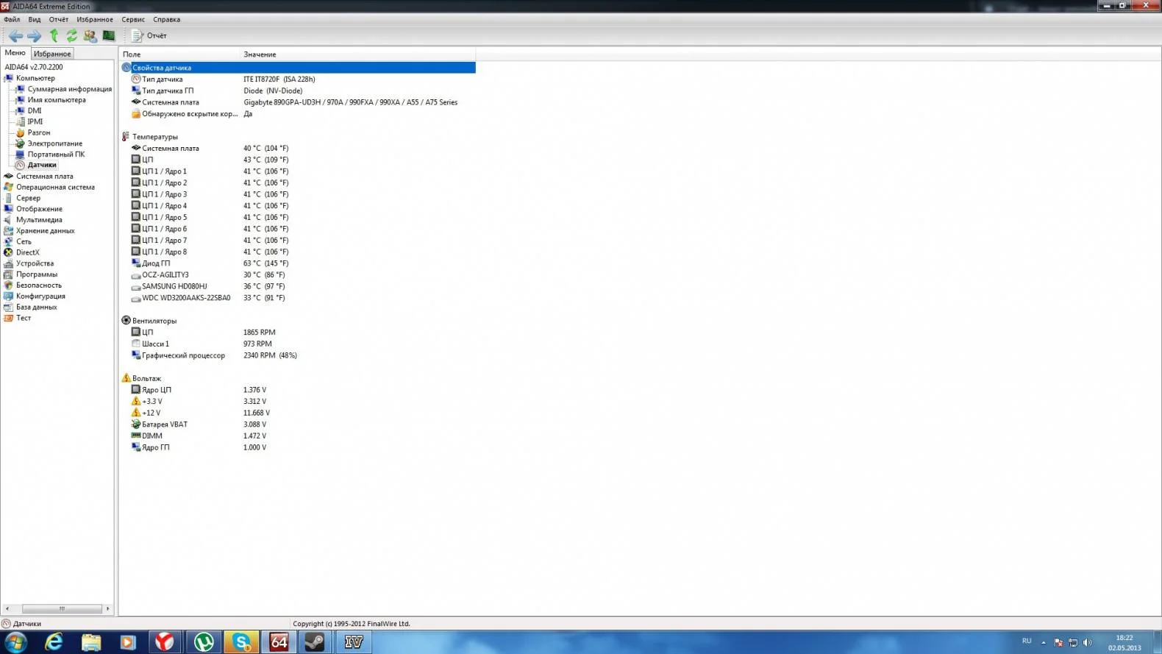Click the left panel horizontal scrollbar thumb

point(62,608)
